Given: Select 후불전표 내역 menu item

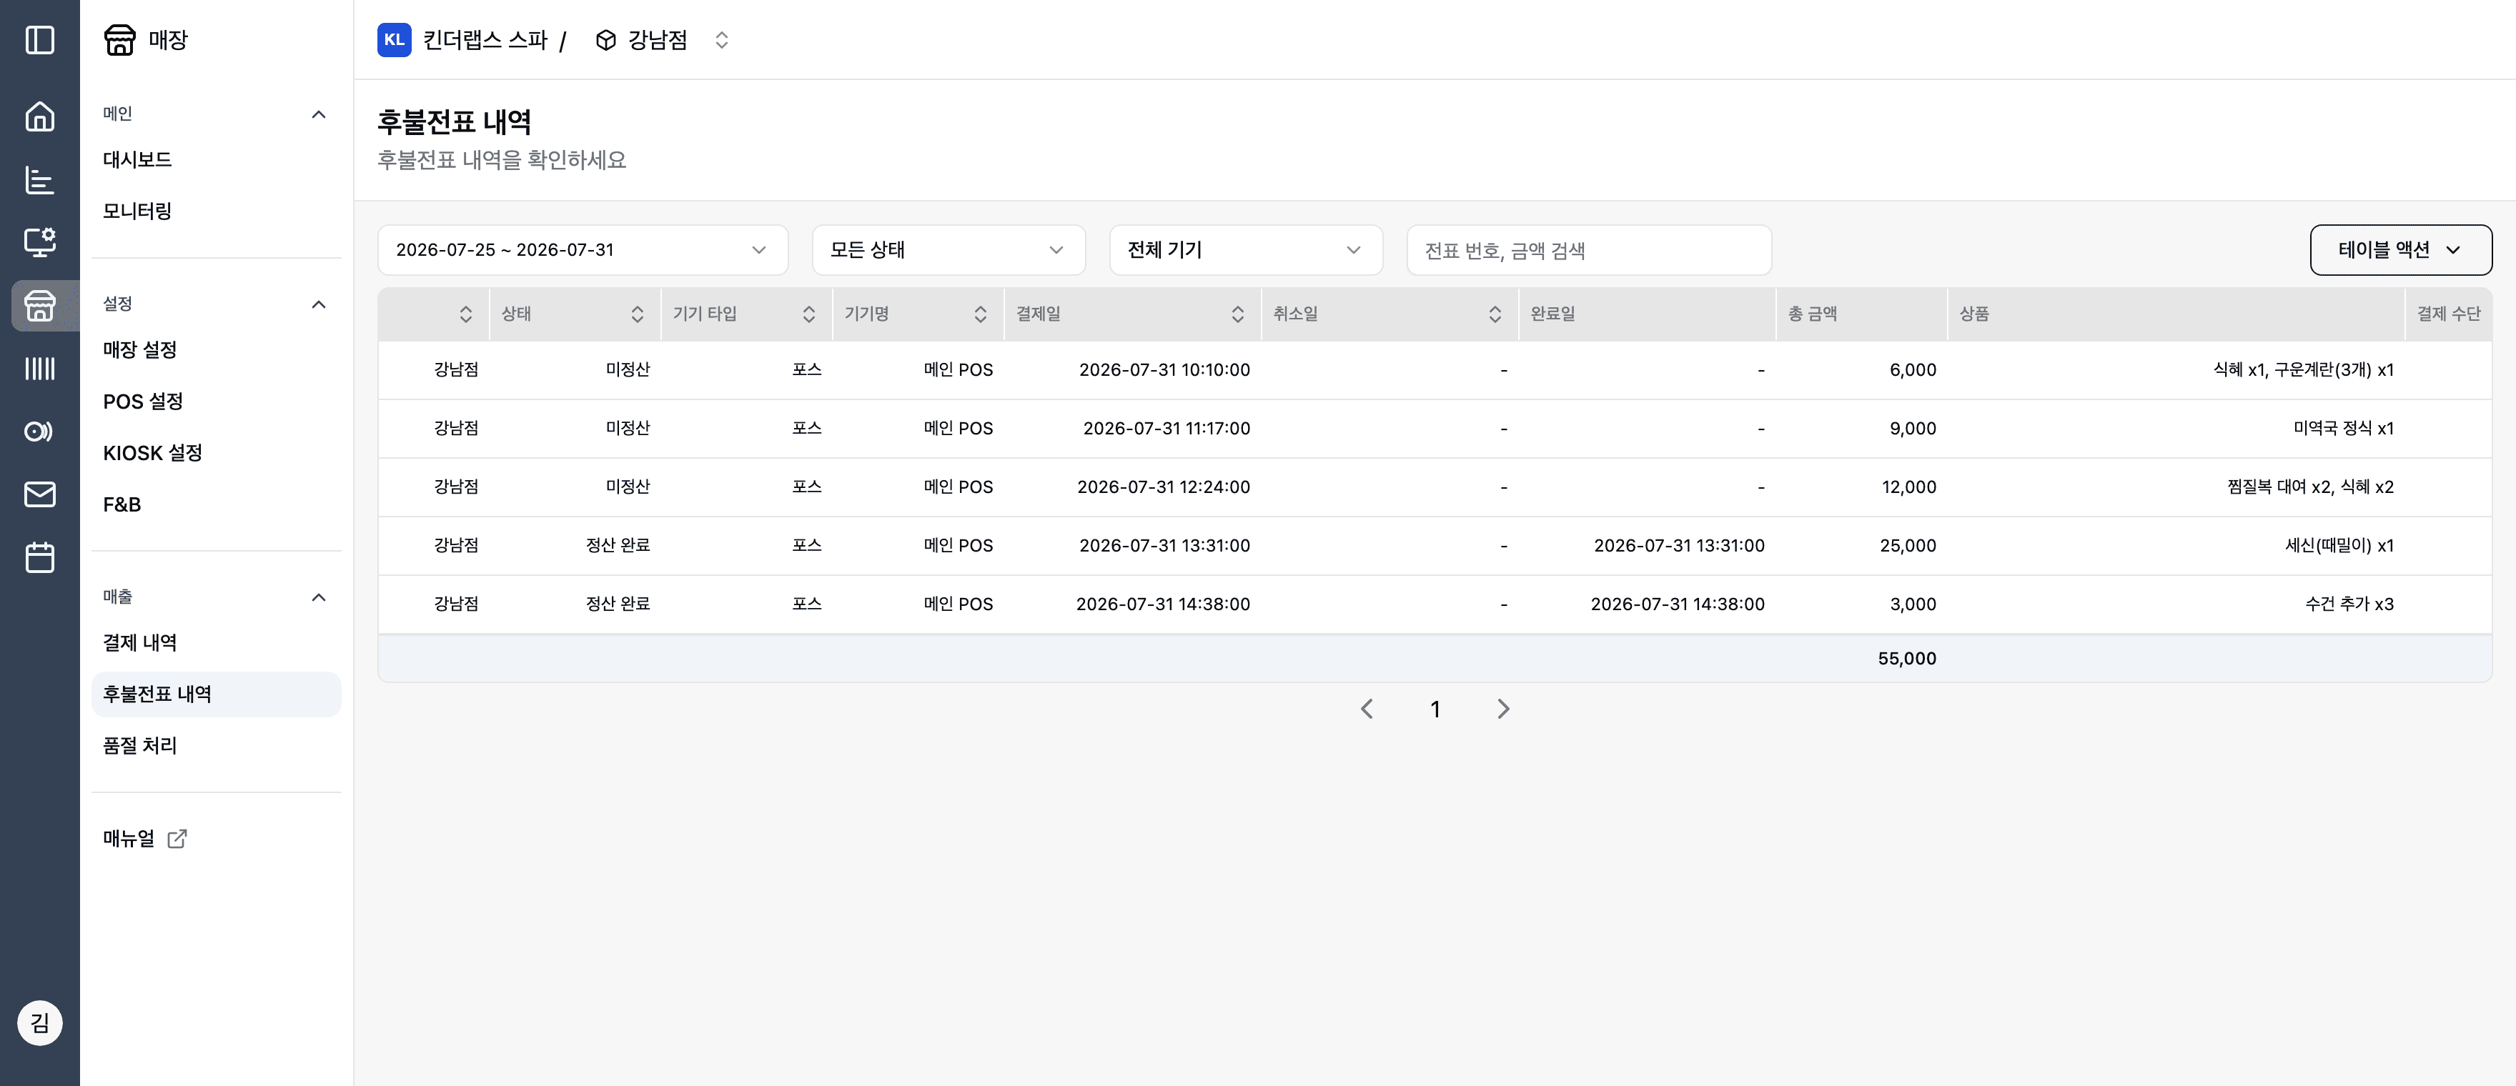Looking at the screenshot, I should 216,694.
